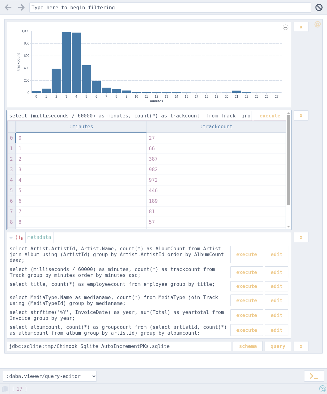Collapse the metadata list triangle
Image resolution: width=327 pixels, height=394 pixels.
coord(11,238)
